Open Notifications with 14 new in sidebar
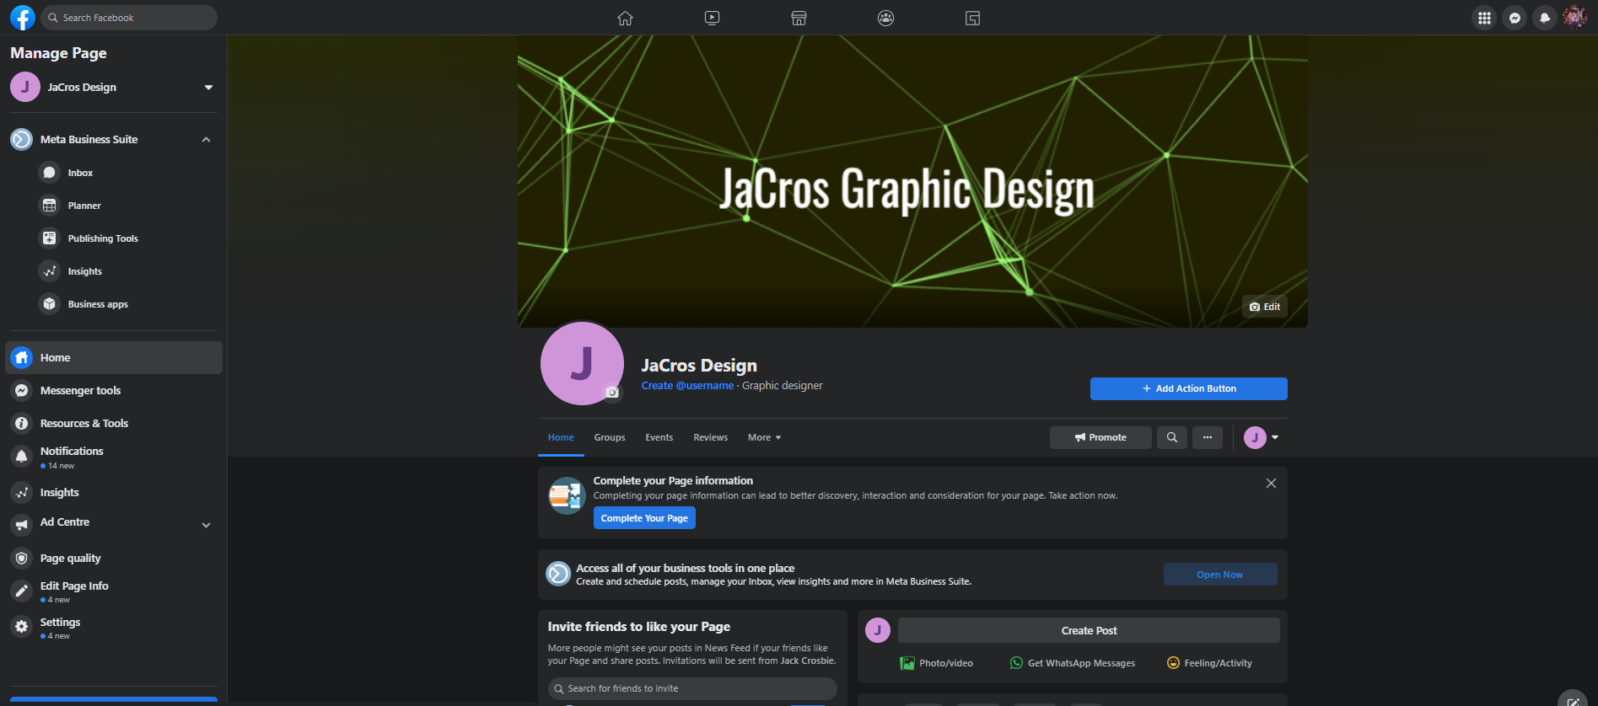The image size is (1598, 706). (114, 457)
